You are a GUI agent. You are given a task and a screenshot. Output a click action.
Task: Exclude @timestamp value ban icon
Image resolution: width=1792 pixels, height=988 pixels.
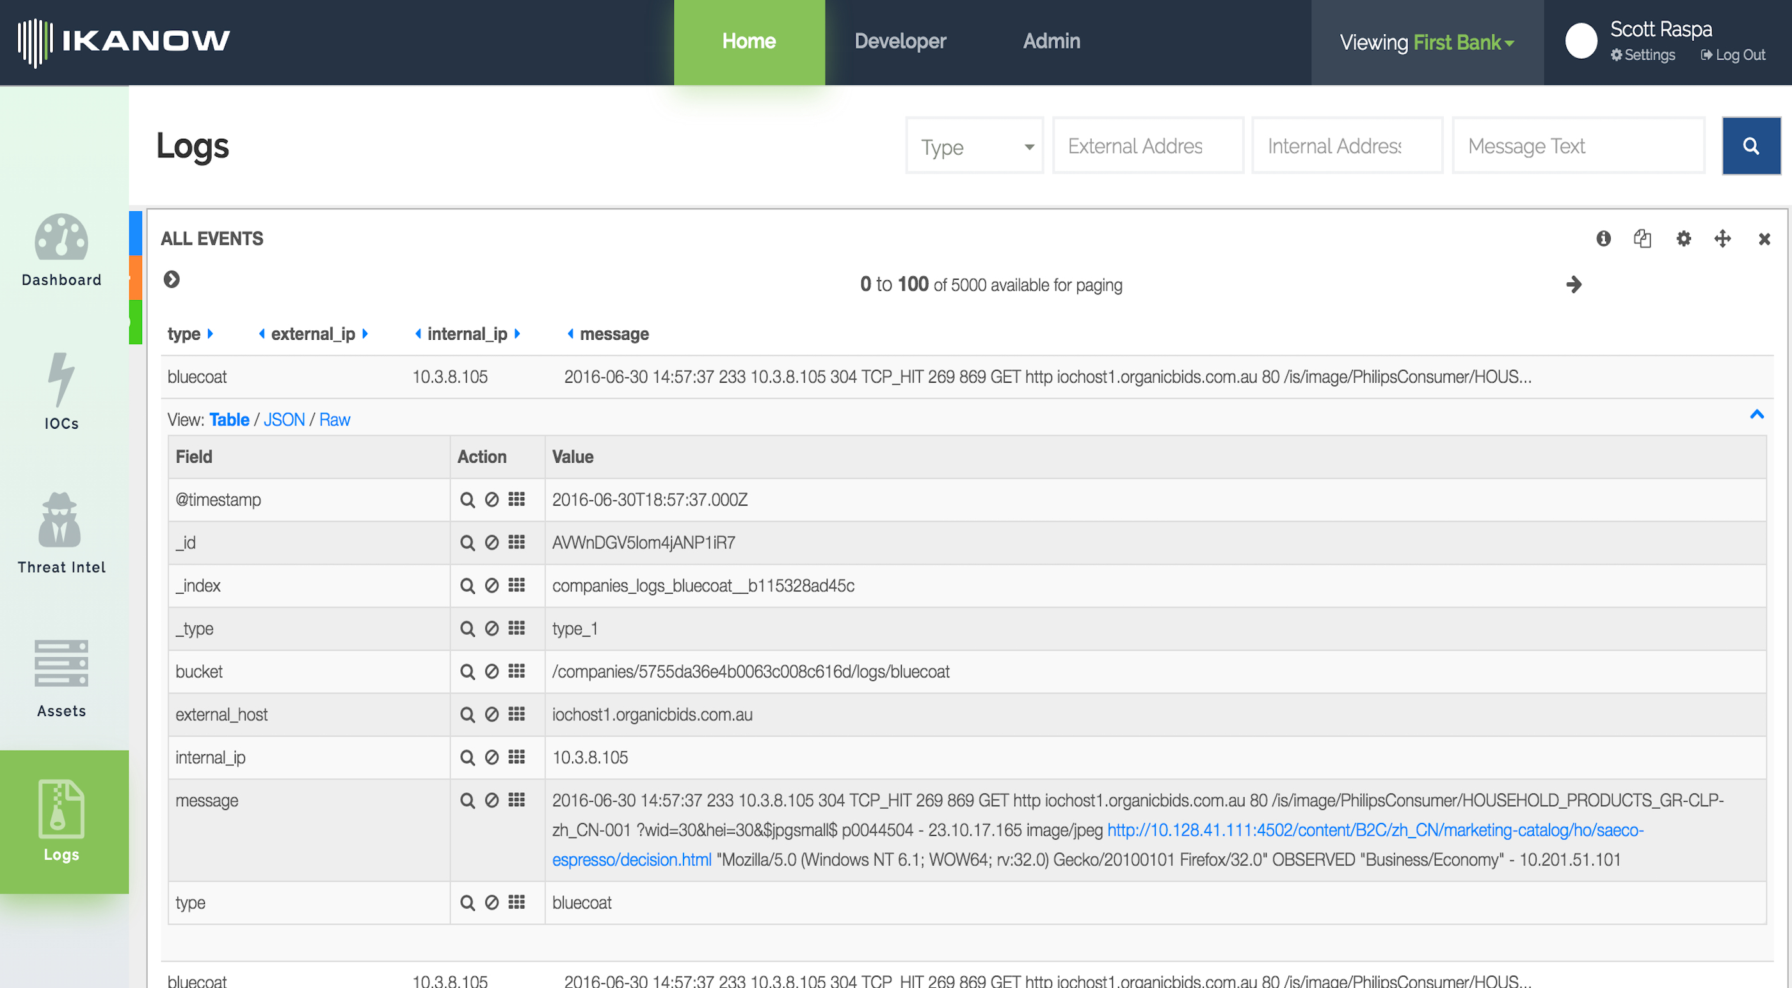pos(492,500)
